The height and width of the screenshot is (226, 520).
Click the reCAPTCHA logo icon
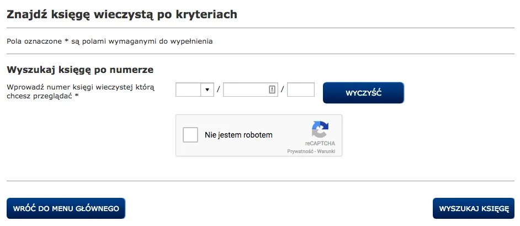pyautogui.click(x=320, y=129)
